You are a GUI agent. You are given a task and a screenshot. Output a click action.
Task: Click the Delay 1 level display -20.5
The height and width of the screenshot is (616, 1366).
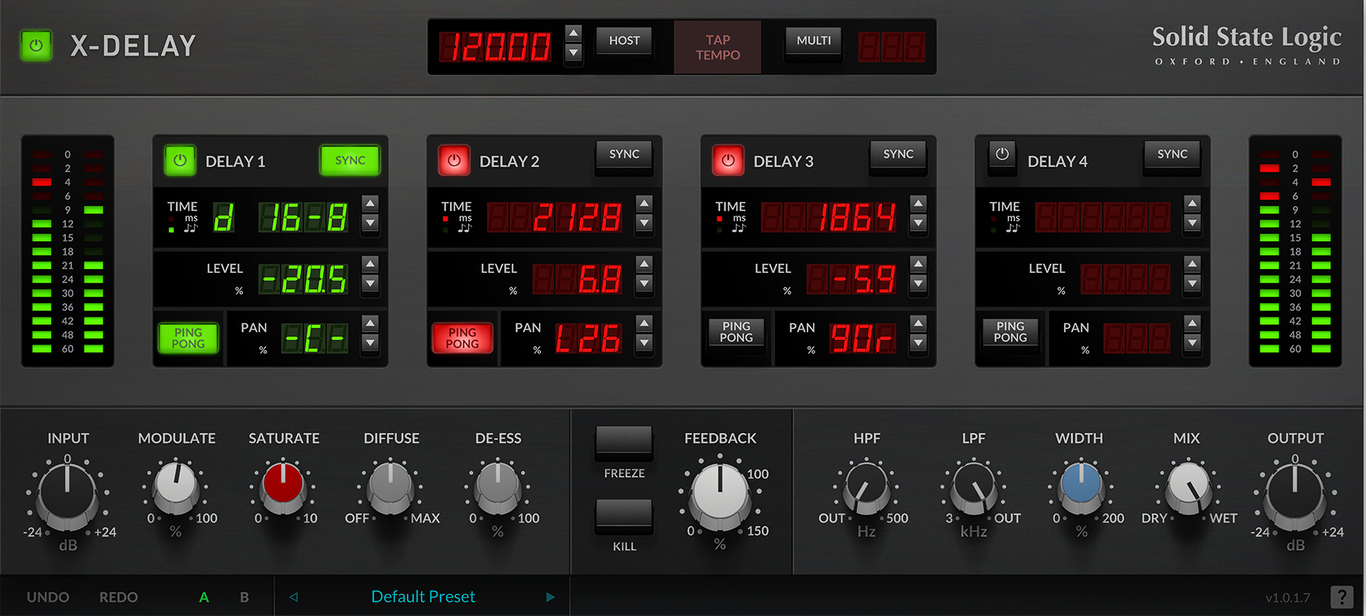point(303,279)
